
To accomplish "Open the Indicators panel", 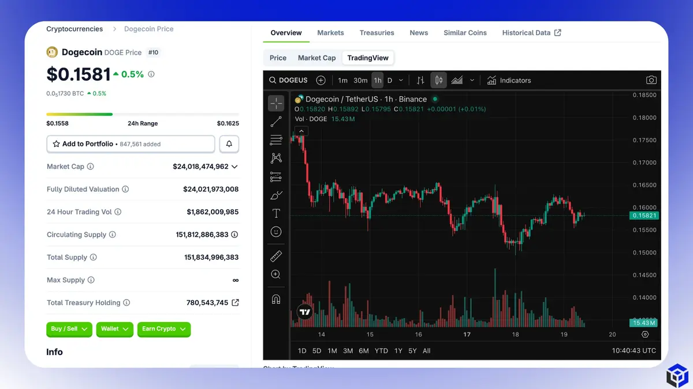I will coord(509,80).
